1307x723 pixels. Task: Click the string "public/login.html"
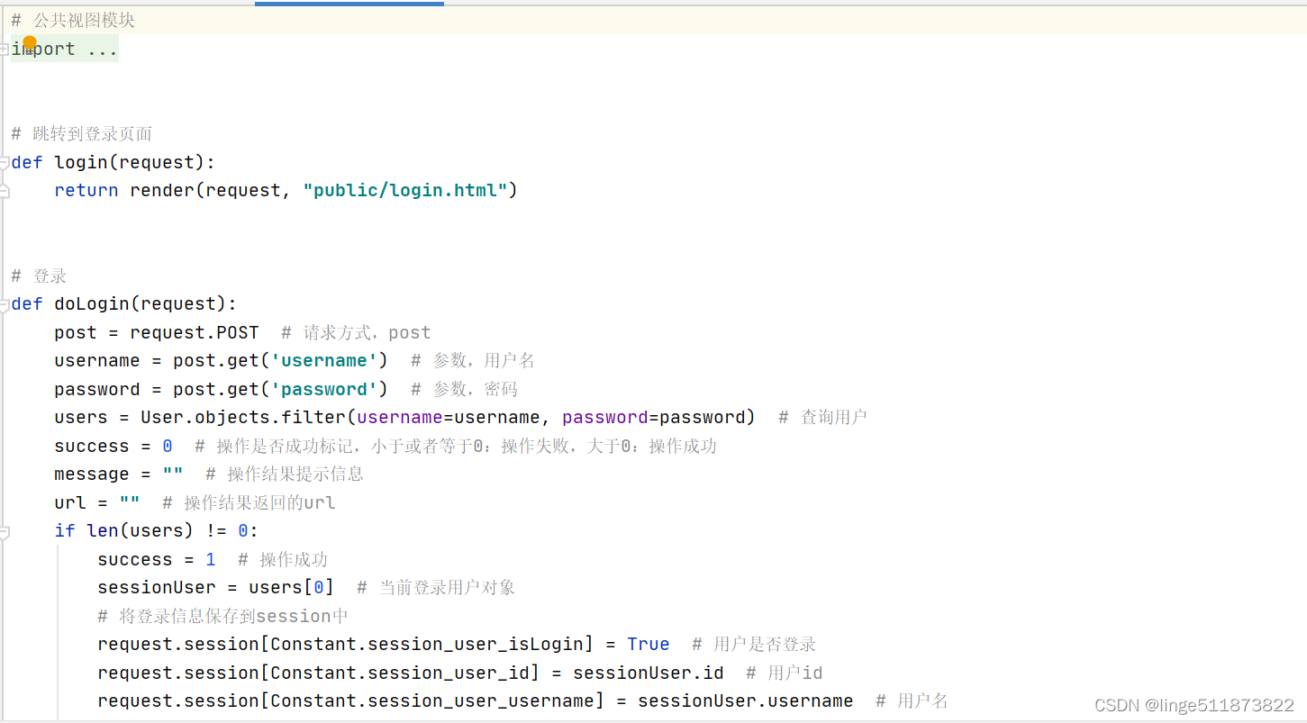click(405, 191)
